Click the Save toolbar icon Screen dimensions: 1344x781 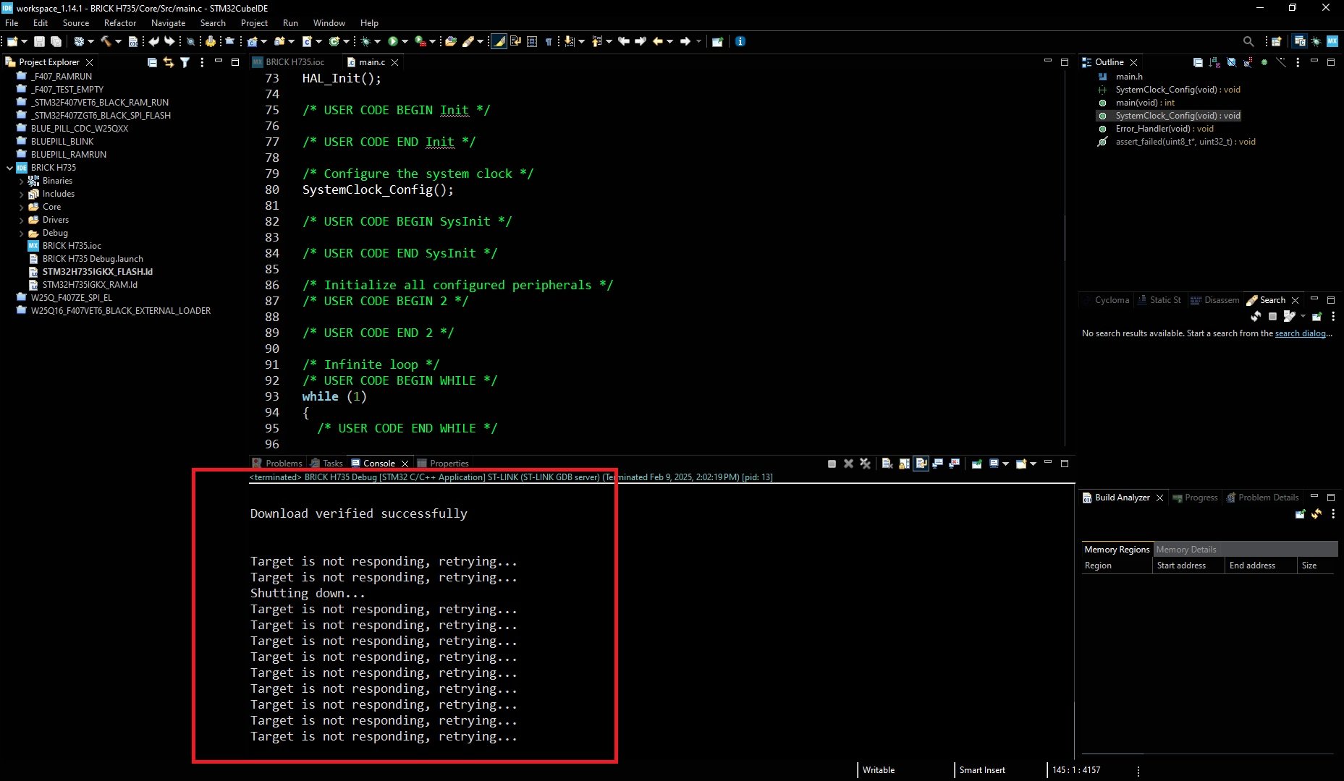39,41
